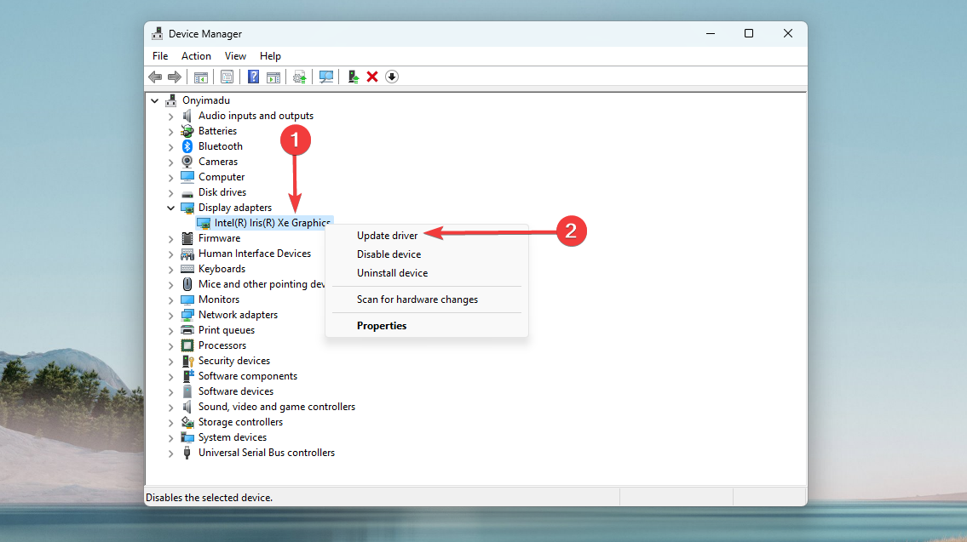Click the monitor with magnifier scan icon

coord(326,77)
